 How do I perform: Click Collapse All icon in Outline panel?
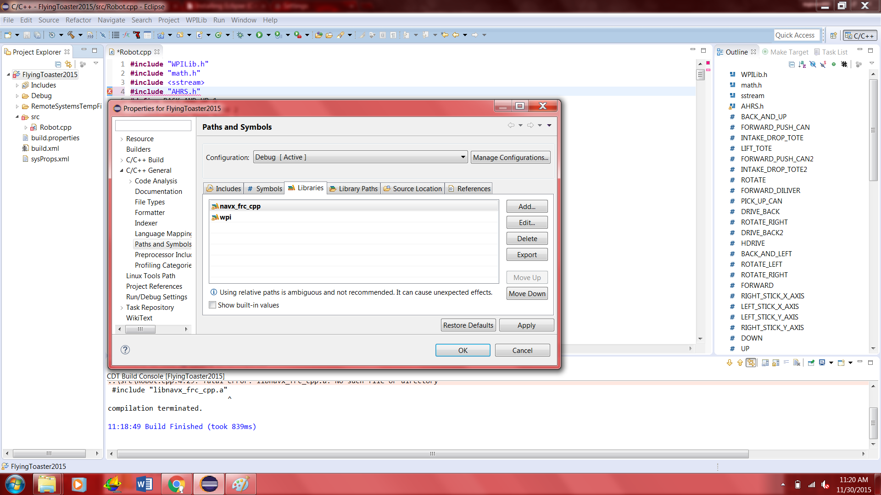click(x=792, y=64)
